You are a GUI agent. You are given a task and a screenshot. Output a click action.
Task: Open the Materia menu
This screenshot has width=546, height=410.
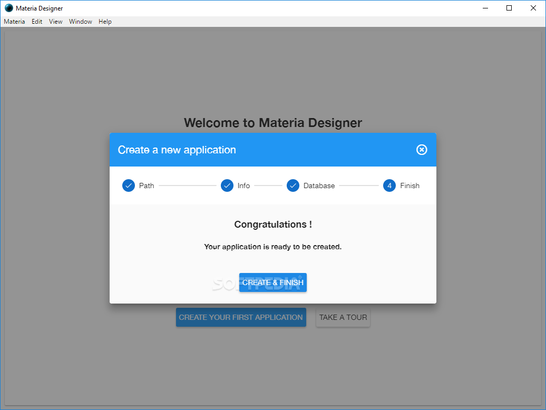(14, 22)
